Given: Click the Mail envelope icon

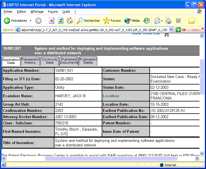Looking at the screenshot, I should pos(157,21).
